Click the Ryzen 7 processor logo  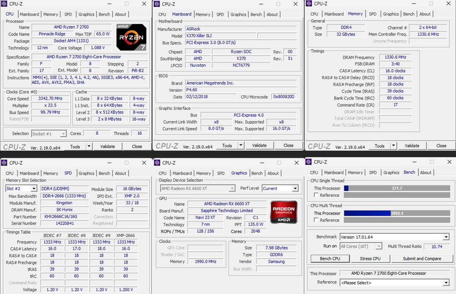[131, 37]
